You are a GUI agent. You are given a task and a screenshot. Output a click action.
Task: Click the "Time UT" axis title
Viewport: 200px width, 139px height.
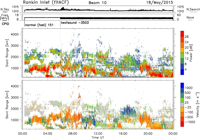tap(98, 137)
